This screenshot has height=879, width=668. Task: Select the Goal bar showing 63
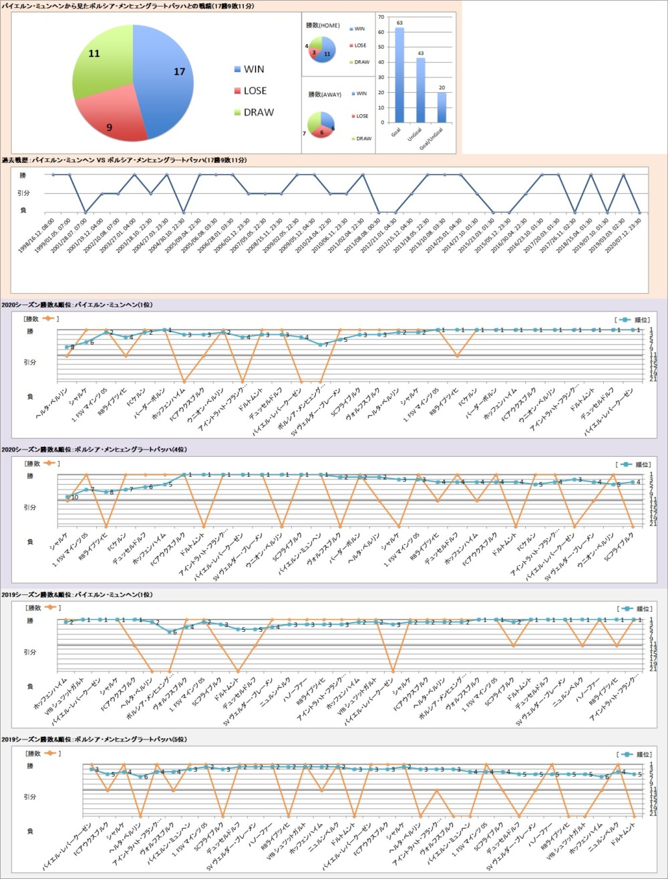pyautogui.click(x=399, y=75)
